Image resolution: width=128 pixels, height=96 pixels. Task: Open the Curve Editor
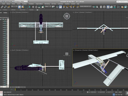click(x=111, y=7)
